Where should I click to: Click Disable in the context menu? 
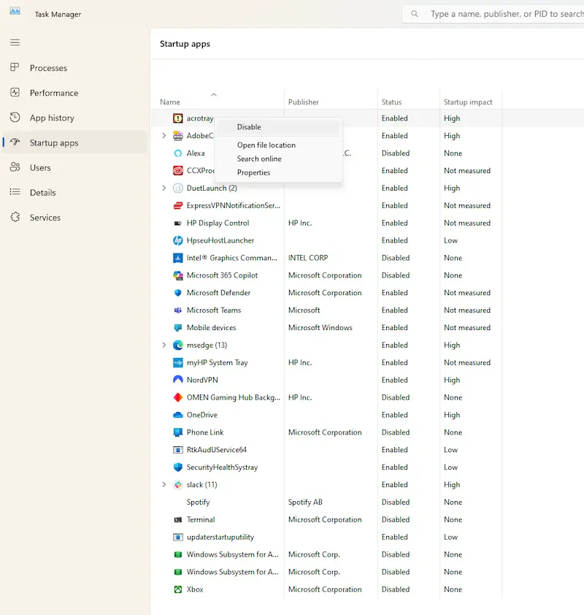[x=247, y=126]
